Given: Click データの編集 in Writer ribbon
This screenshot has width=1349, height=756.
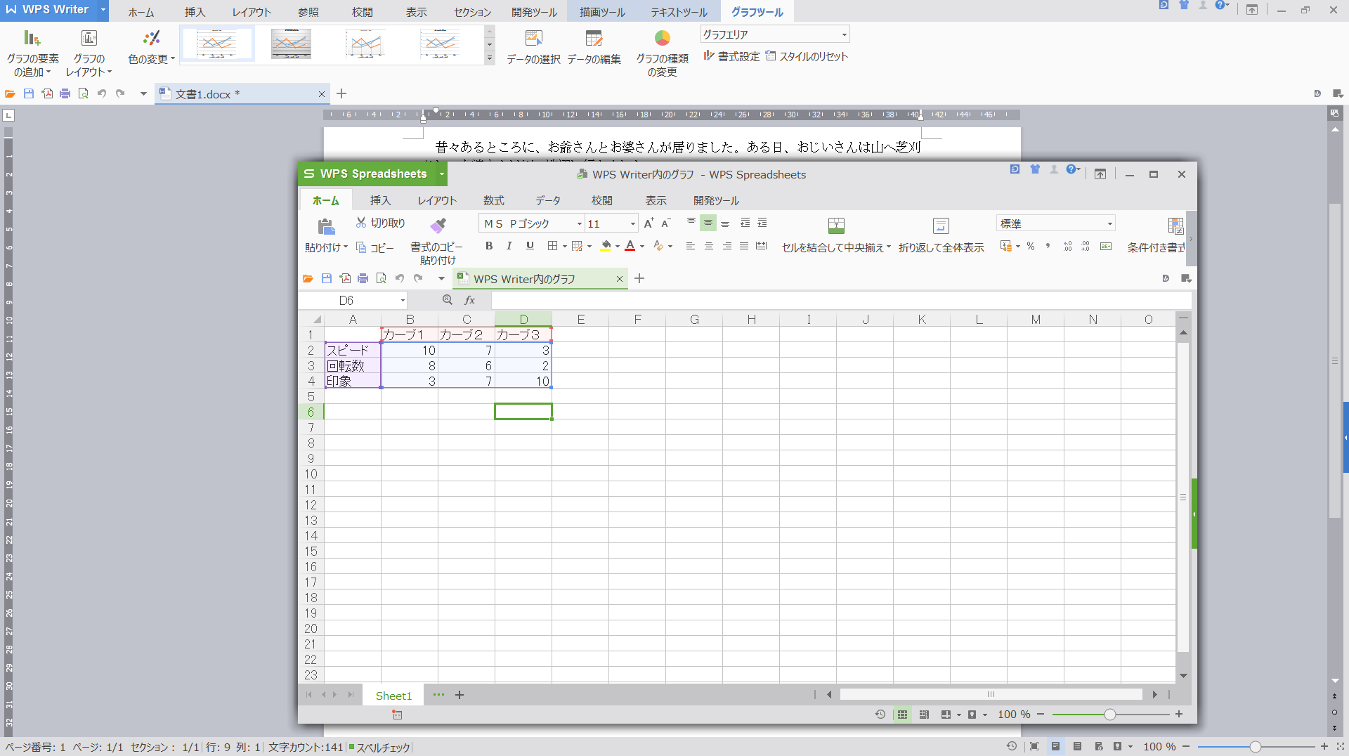Looking at the screenshot, I should pos(594,47).
